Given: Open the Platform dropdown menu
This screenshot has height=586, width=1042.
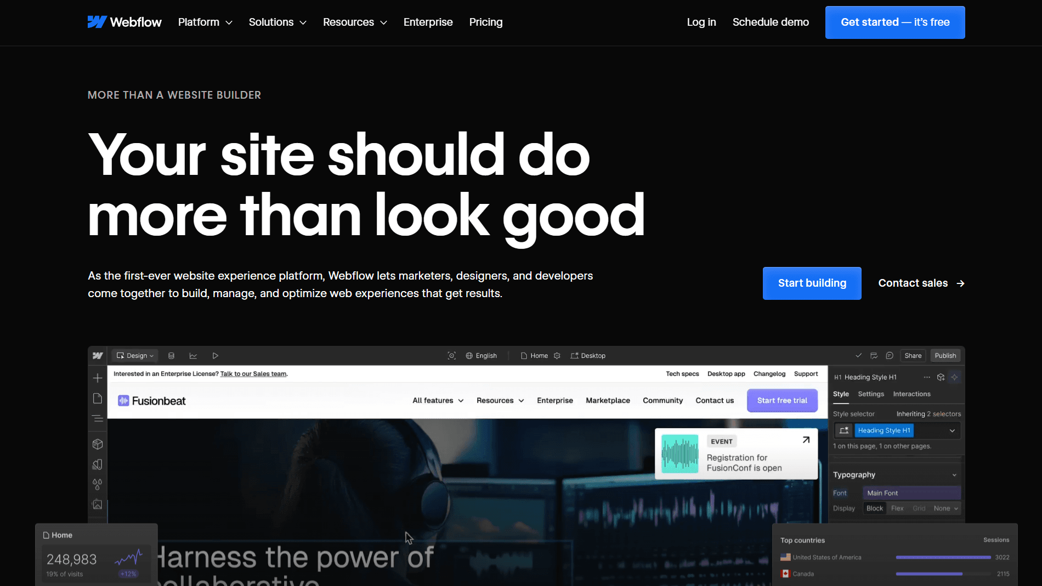Looking at the screenshot, I should [205, 22].
